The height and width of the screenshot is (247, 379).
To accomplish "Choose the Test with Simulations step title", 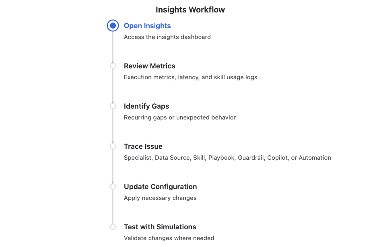I will (x=160, y=227).
